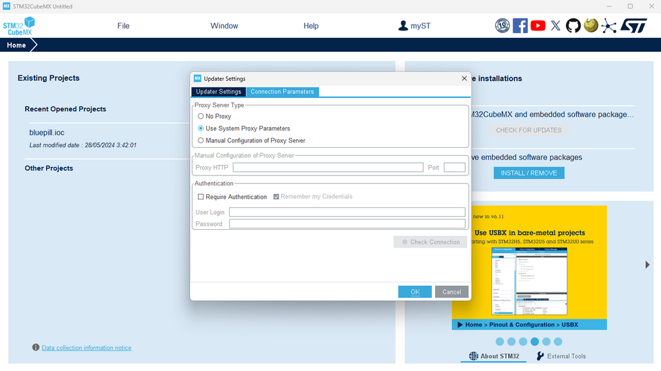Open the Facebook icon

pos(520,26)
